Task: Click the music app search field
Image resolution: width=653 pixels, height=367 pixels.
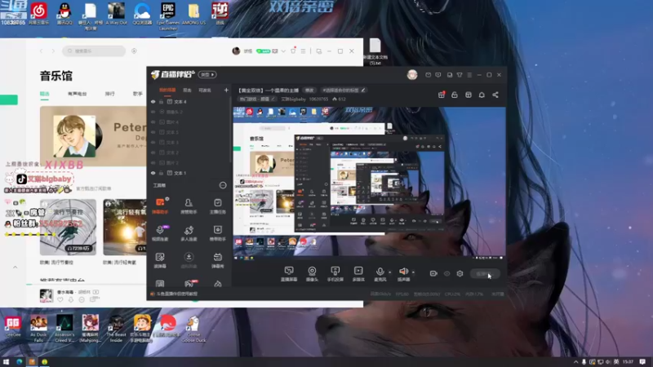Action: tap(95, 51)
